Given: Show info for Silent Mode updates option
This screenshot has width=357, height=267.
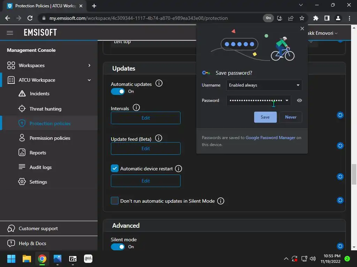Looking at the screenshot, I should pyautogui.click(x=221, y=201).
